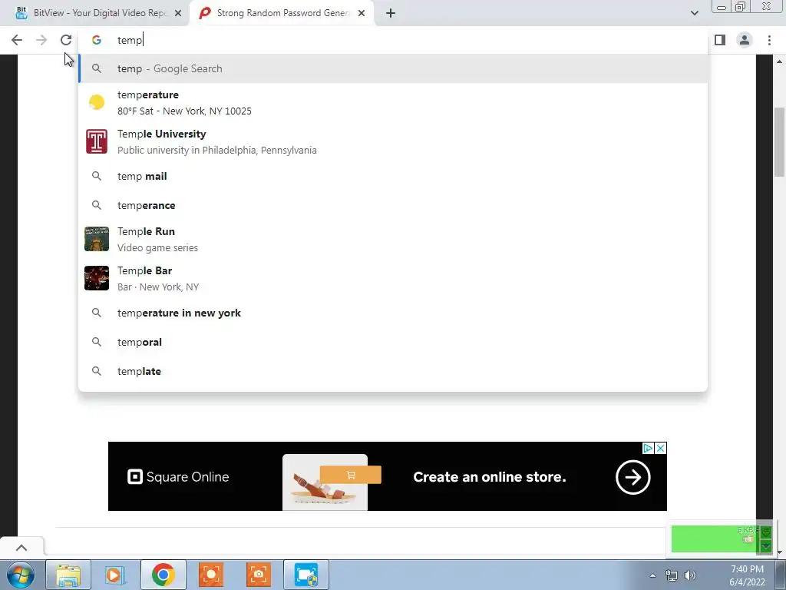Select 'temp - Google Search' suggestion
786x590 pixels.
click(x=393, y=68)
